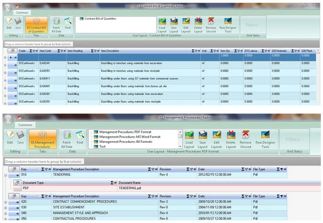Click Remove Unused in Contract Bill window
Image resolution: width=323 pixels, height=223 pixels.
tap(211, 25)
